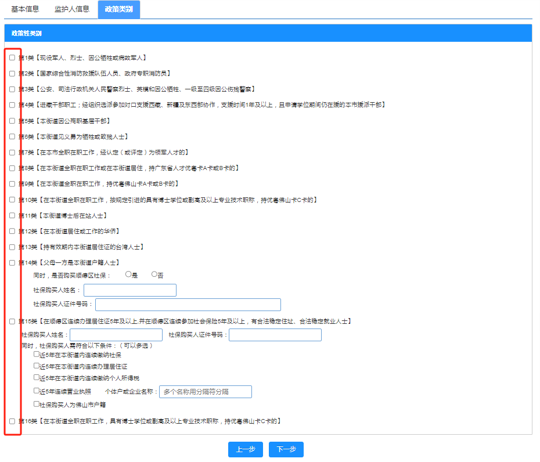Check 第7类 领军人才 option

[x=12, y=153]
